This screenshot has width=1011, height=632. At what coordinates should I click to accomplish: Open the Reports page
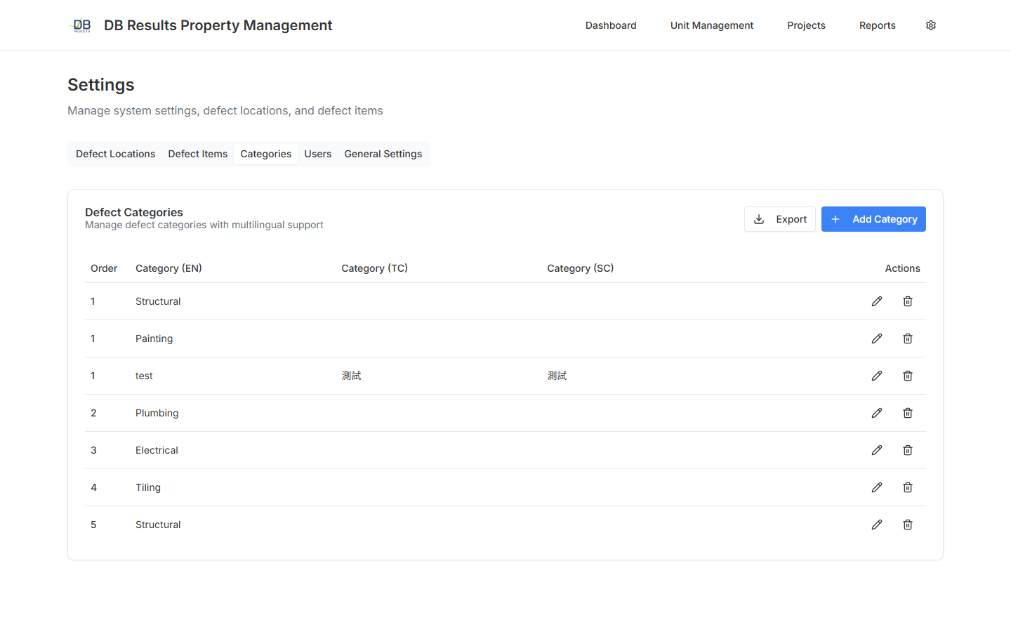point(878,25)
